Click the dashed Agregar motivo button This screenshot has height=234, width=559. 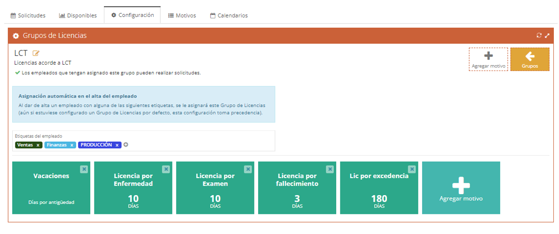[488, 60]
